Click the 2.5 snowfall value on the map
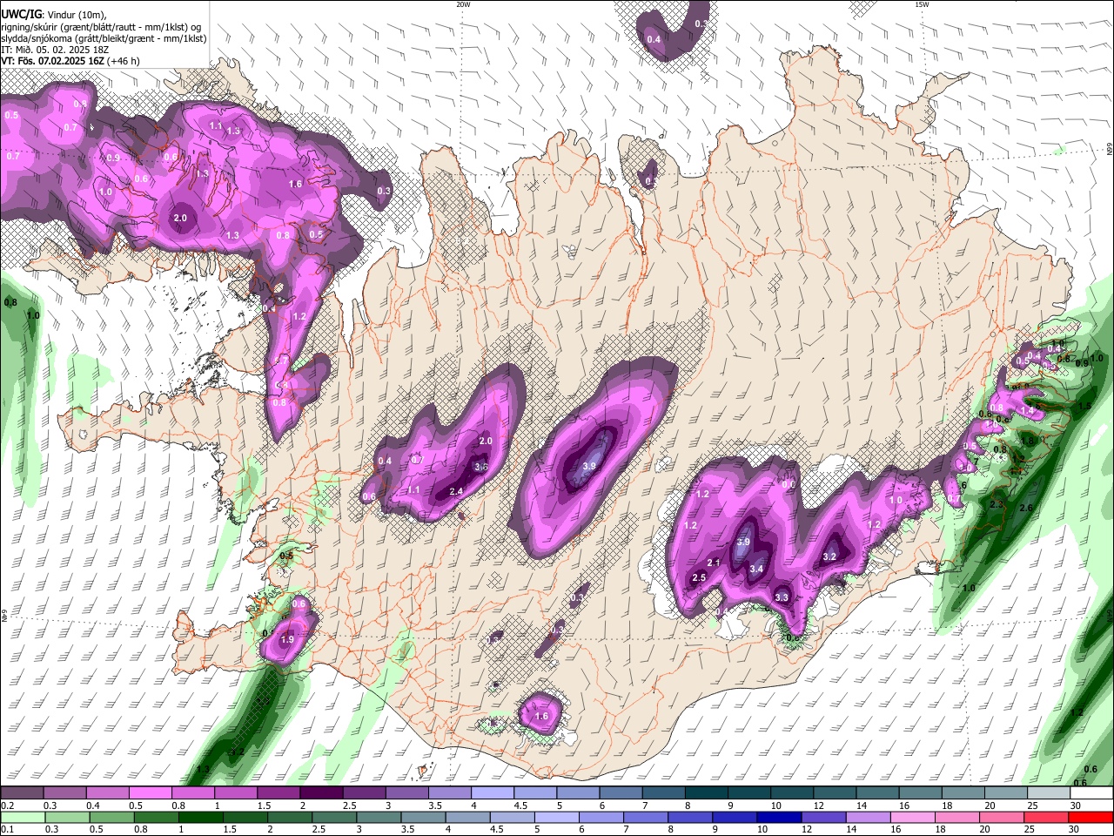The height and width of the screenshot is (836, 1114). point(699,578)
